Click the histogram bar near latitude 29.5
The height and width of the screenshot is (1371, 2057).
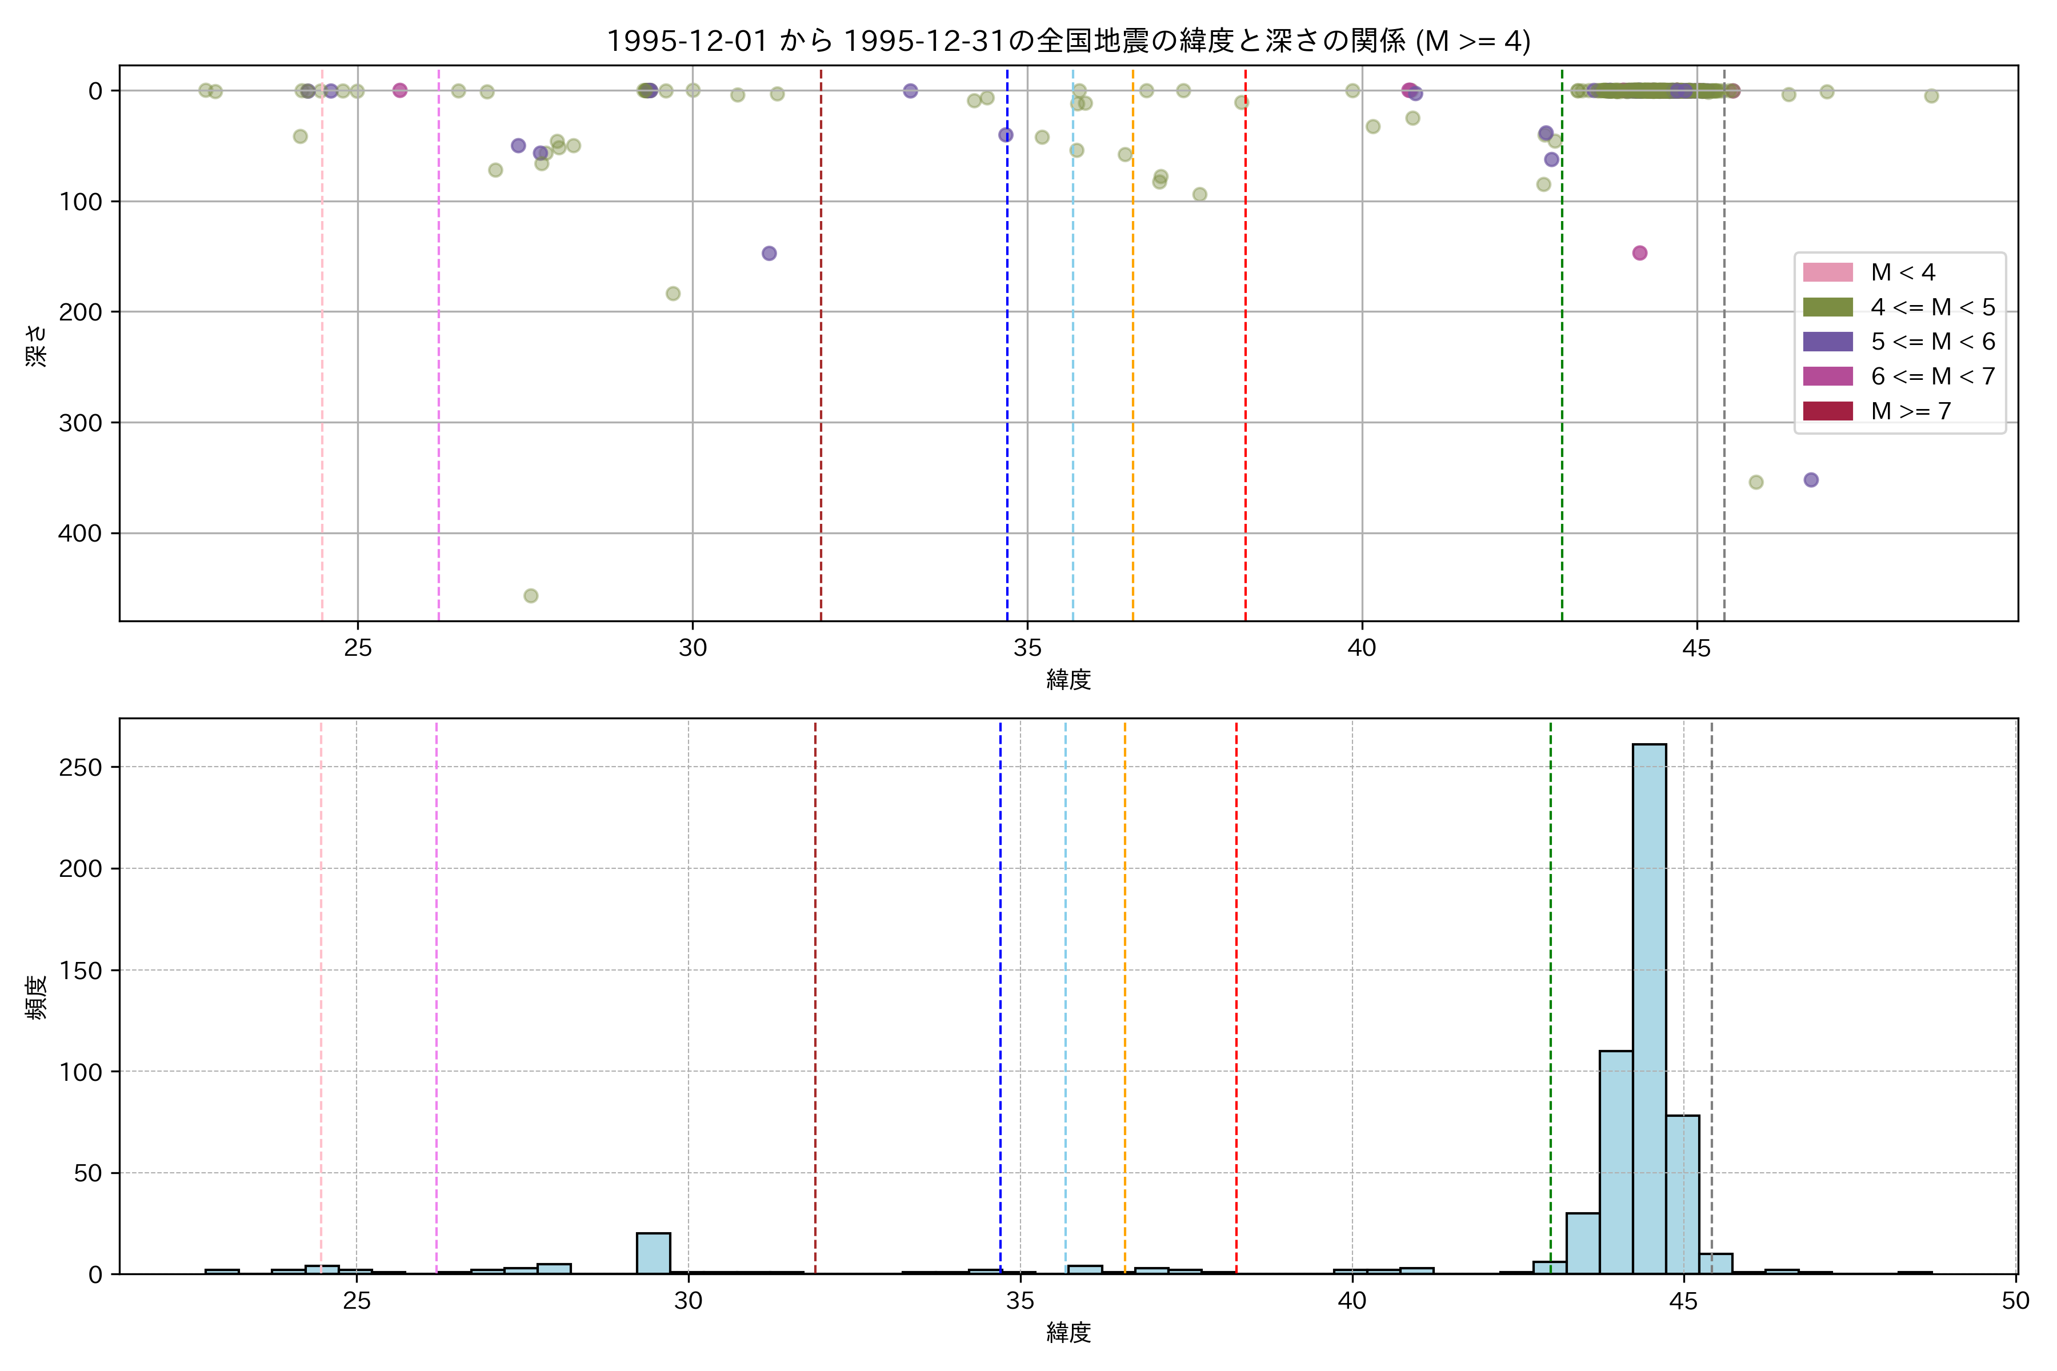pyautogui.click(x=653, y=1254)
